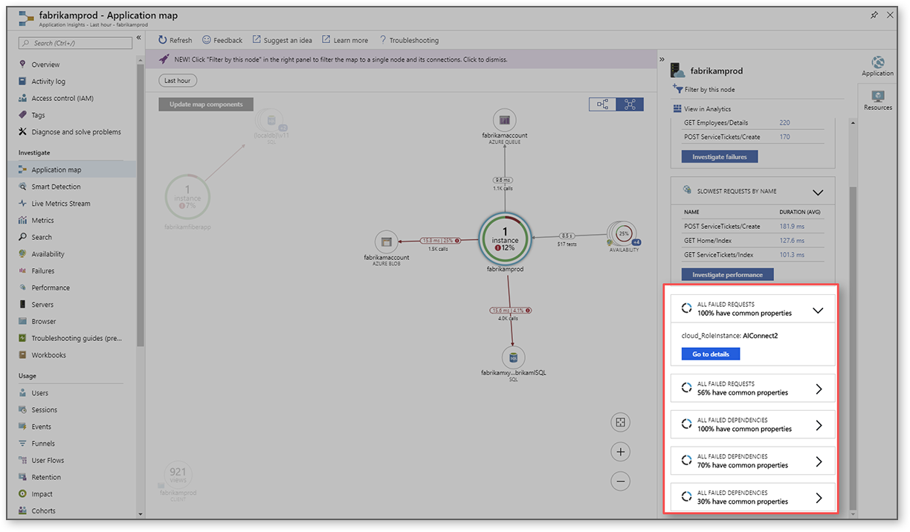
Task: Open Access control (IAM) menu item
Action: click(62, 98)
